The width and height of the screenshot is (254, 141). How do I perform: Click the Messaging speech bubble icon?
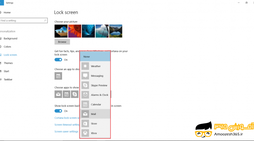pos(85,75)
